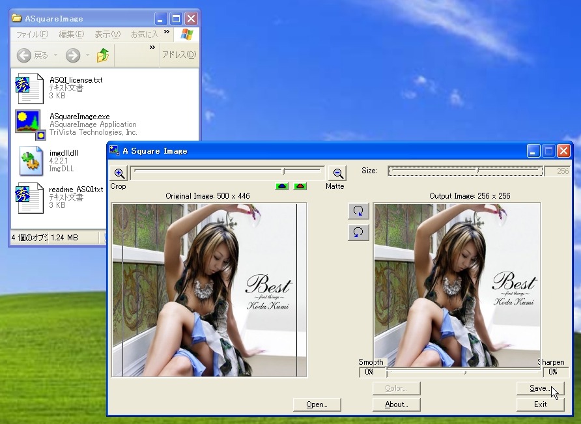581x424 pixels.
Task: Open the 編集(E) menu
Action: [x=72, y=35]
